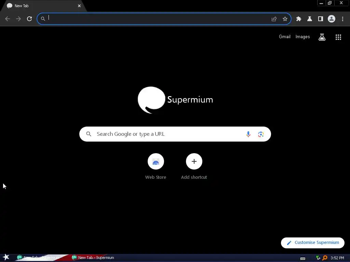Viewport: 350px width, 262px height.
Task: Start voice search with the microphone icon
Action: tap(248, 134)
